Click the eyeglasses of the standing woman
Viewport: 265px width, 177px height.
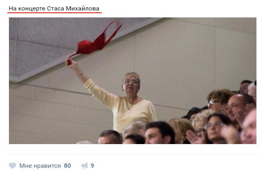[131, 82]
